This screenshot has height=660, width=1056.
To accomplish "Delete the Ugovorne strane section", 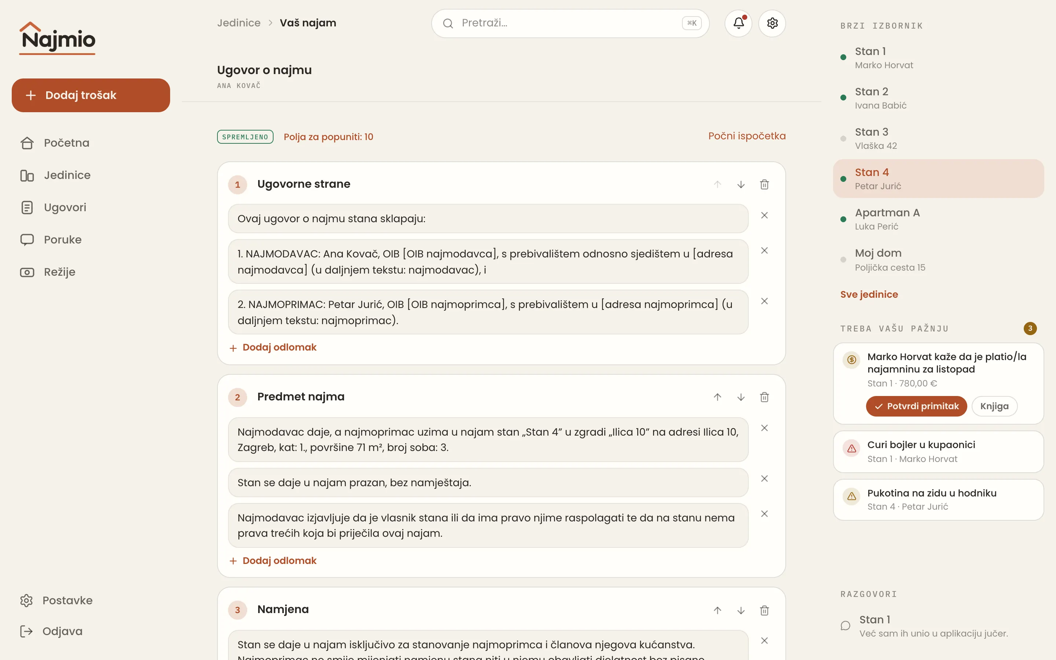I will pyautogui.click(x=764, y=185).
